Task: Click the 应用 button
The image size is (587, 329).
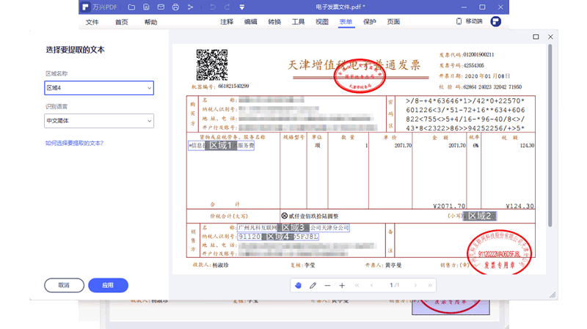Action: coord(108,285)
